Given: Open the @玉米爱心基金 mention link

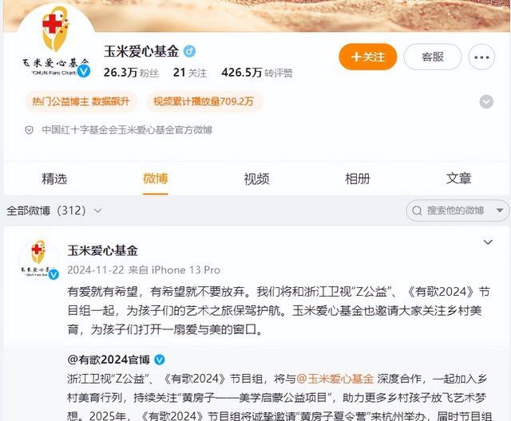Looking at the screenshot, I should pos(335,379).
